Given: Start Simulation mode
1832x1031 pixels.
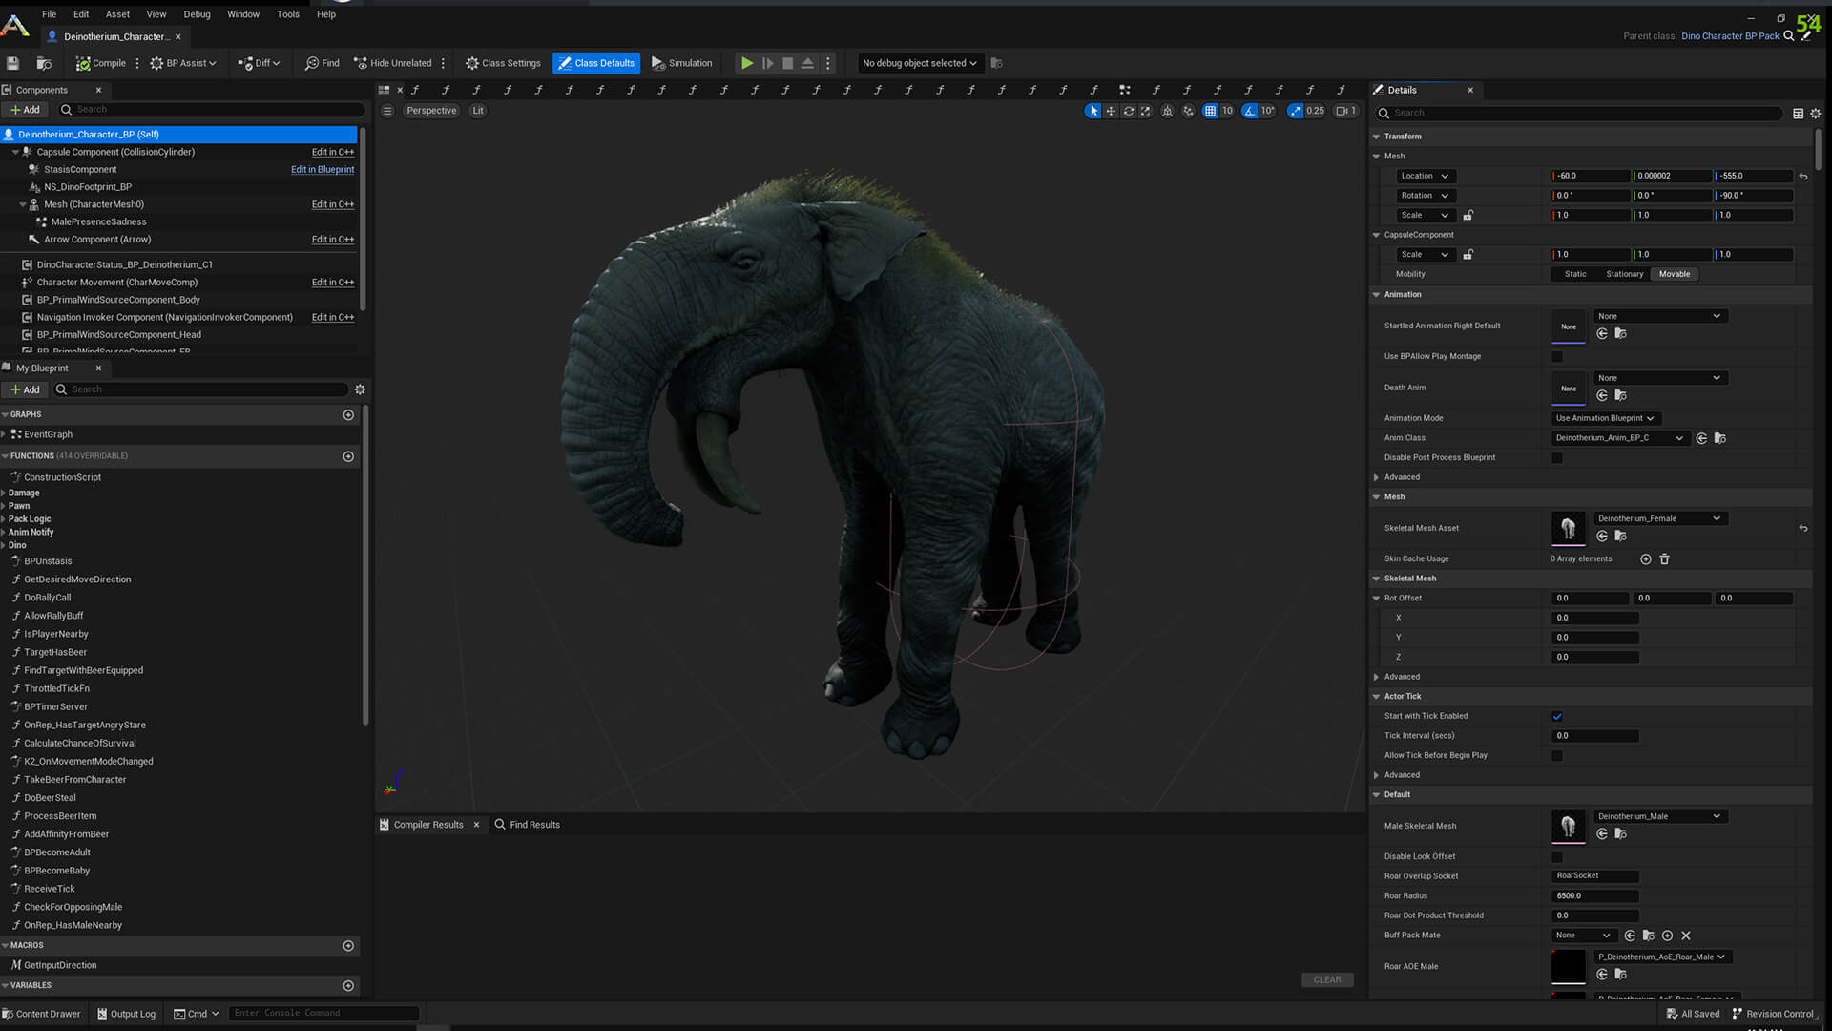Looking at the screenshot, I should pos(682,63).
